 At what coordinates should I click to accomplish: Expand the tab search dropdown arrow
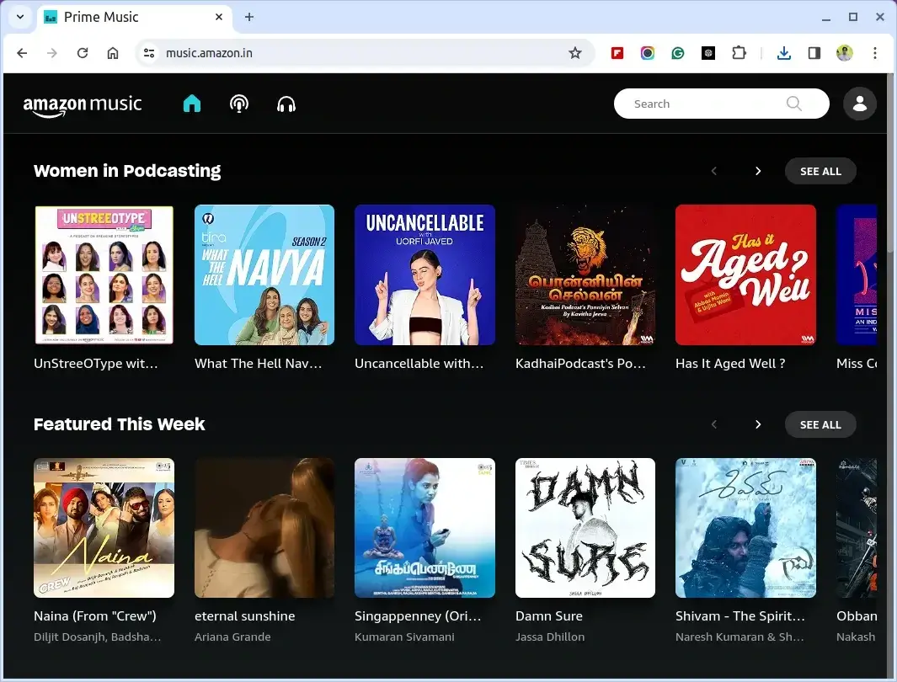[20, 17]
